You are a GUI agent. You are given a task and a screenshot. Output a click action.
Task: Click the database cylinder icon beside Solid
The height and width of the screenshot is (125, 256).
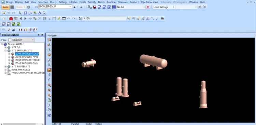click(x=29, y=7)
